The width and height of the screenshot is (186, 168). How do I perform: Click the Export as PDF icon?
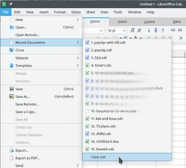click(x=12, y=158)
